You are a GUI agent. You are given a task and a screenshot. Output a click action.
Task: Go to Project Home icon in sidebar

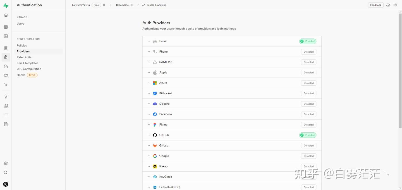pyautogui.click(x=6, y=15)
